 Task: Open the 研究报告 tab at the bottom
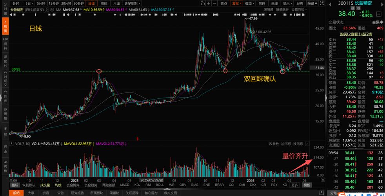78,193
